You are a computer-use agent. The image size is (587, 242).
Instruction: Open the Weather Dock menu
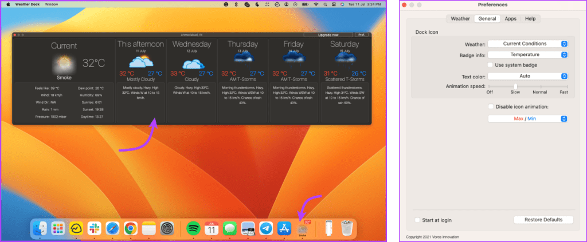click(28, 5)
